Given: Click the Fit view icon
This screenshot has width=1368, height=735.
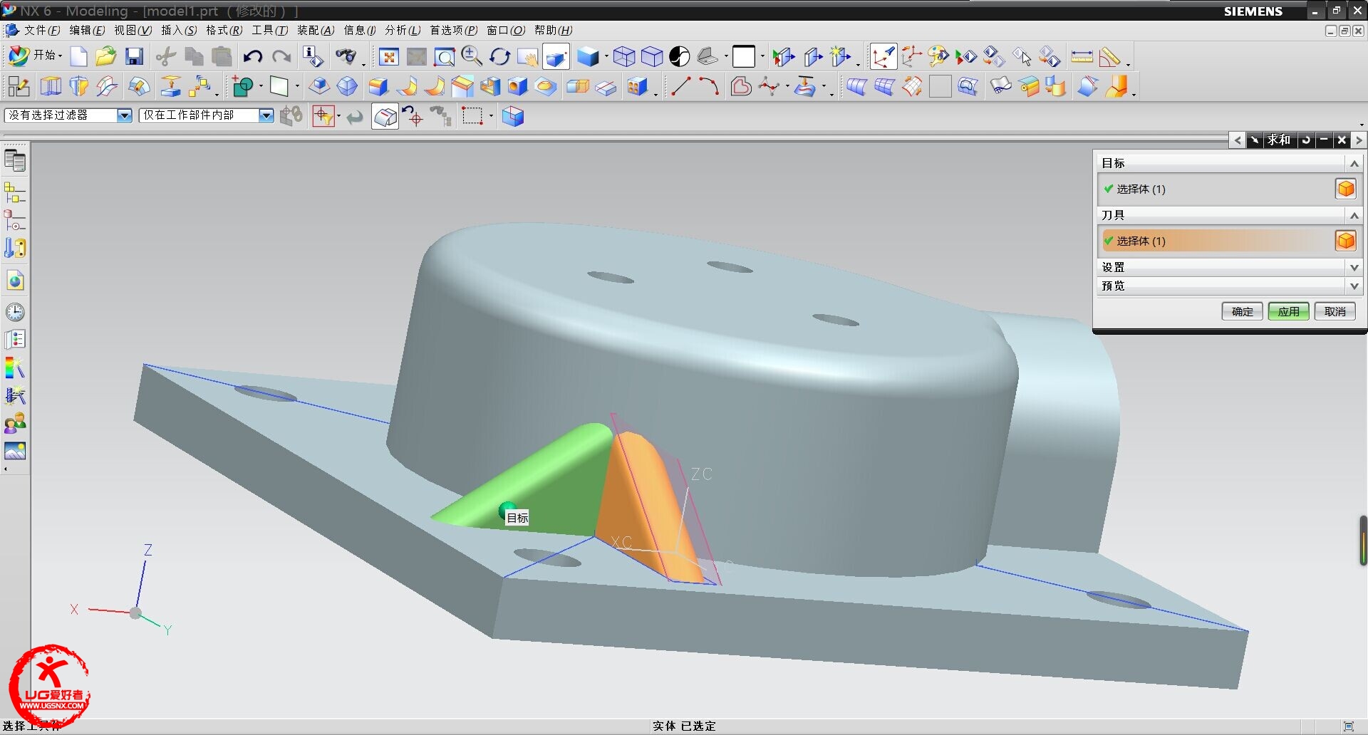Looking at the screenshot, I should pos(389,56).
